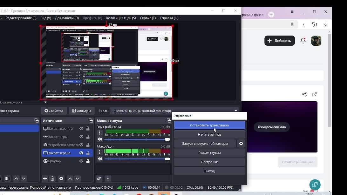The image size is (347, 195).
Task: Select the Браузер source row
Action: pos(67,161)
